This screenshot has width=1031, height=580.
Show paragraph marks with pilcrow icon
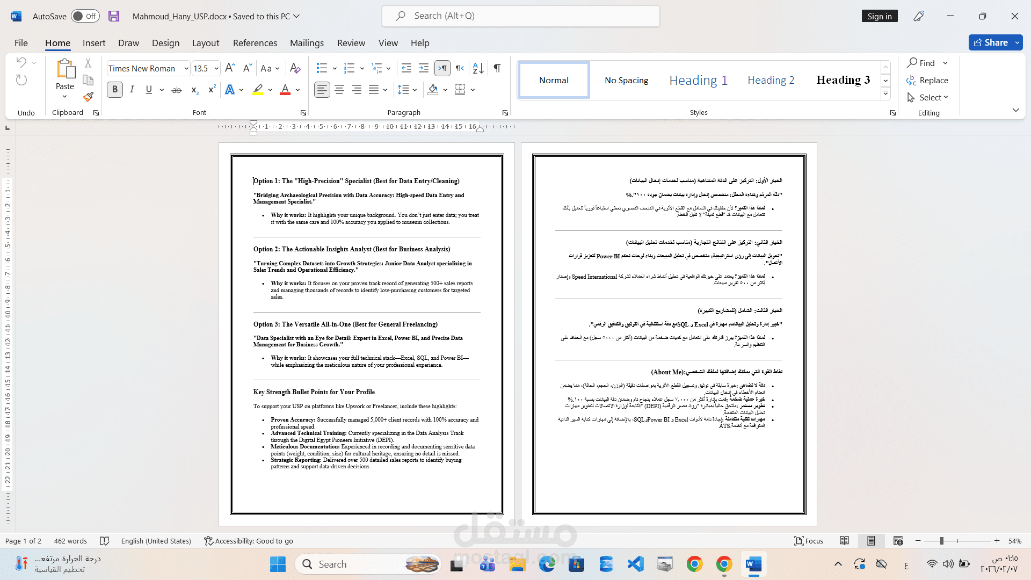(x=497, y=68)
